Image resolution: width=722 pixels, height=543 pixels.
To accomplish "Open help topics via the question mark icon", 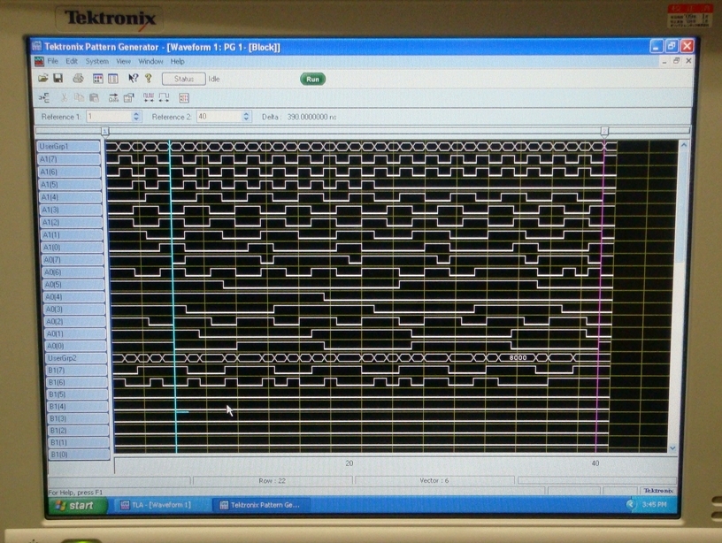I will [x=149, y=79].
